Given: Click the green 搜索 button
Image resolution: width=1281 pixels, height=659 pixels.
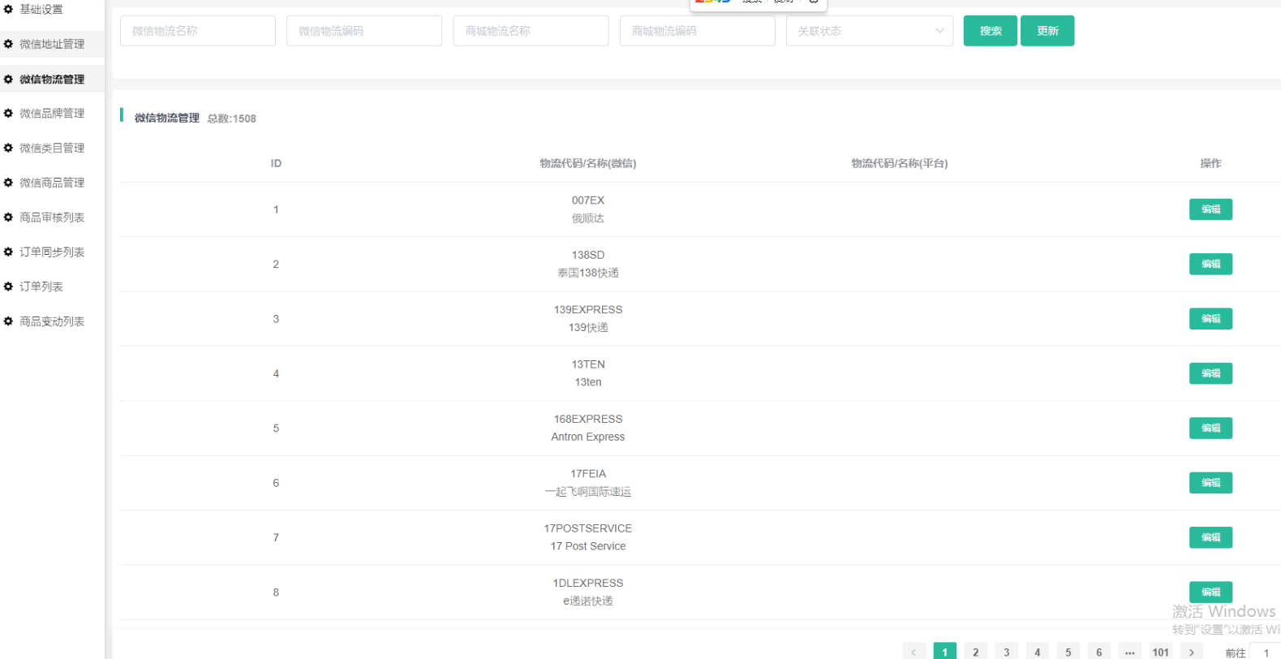Looking at the screenshot, I should (990, 31).
